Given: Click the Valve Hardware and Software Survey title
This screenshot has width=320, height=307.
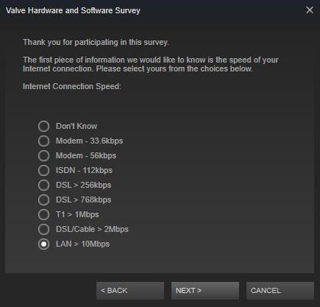Looking at the screenshot, I should [x=73, y=10].
